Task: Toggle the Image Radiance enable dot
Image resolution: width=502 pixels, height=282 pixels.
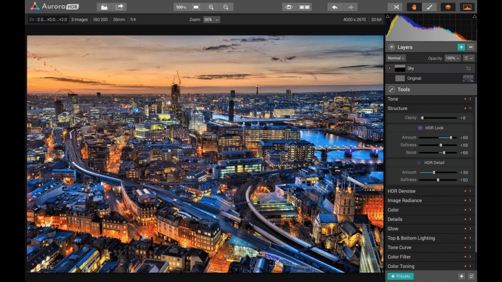Action: click(465, 200)
